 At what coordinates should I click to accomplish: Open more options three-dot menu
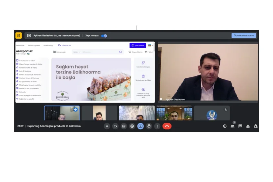pos(157,126)
